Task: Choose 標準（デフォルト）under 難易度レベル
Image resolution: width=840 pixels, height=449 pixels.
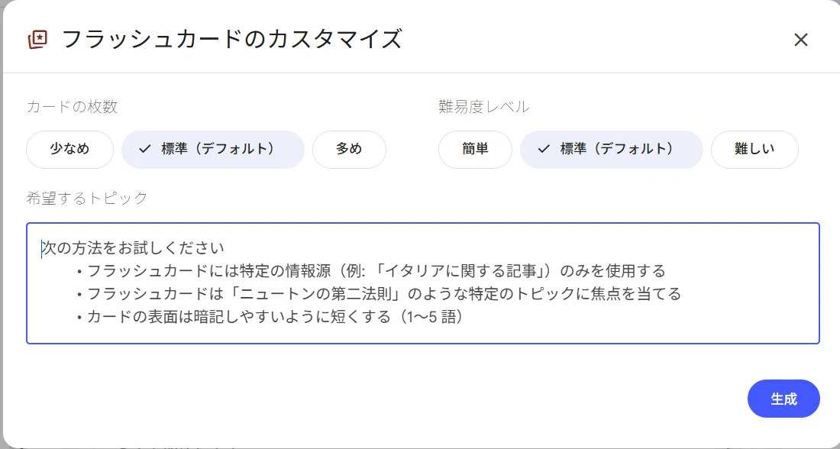Action: 611,150
